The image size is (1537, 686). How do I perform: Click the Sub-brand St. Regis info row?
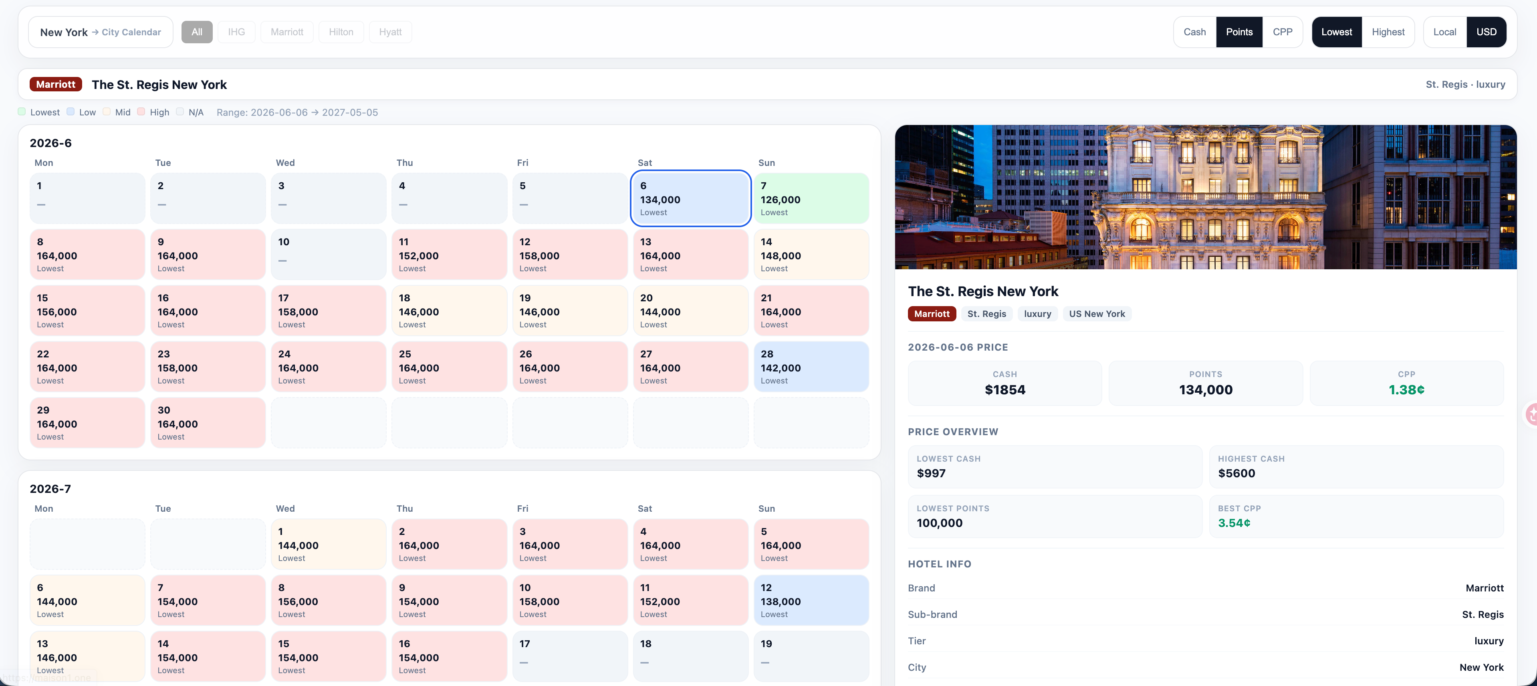[x=1205, y=614]
